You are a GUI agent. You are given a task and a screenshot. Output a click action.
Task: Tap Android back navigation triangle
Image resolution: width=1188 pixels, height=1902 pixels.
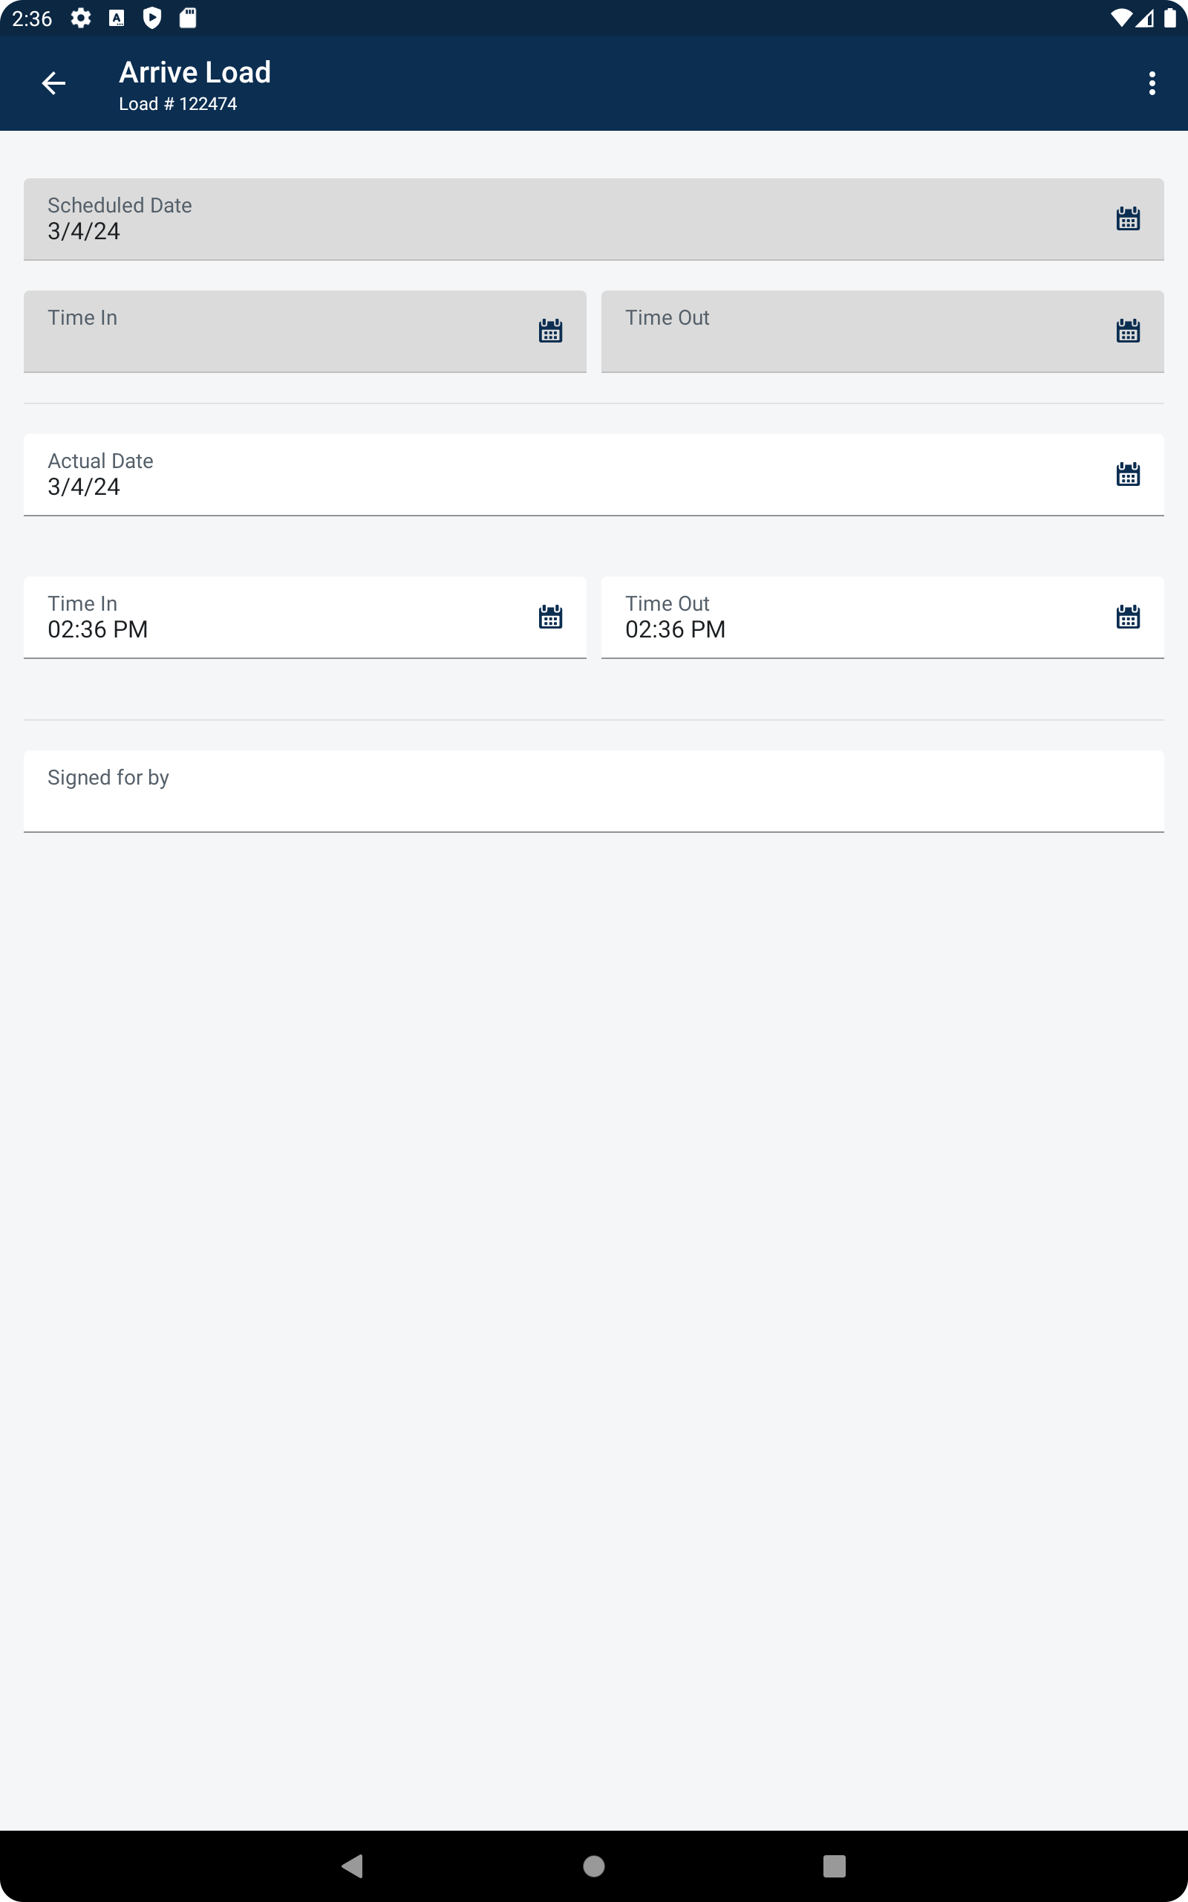[353, 1866]
